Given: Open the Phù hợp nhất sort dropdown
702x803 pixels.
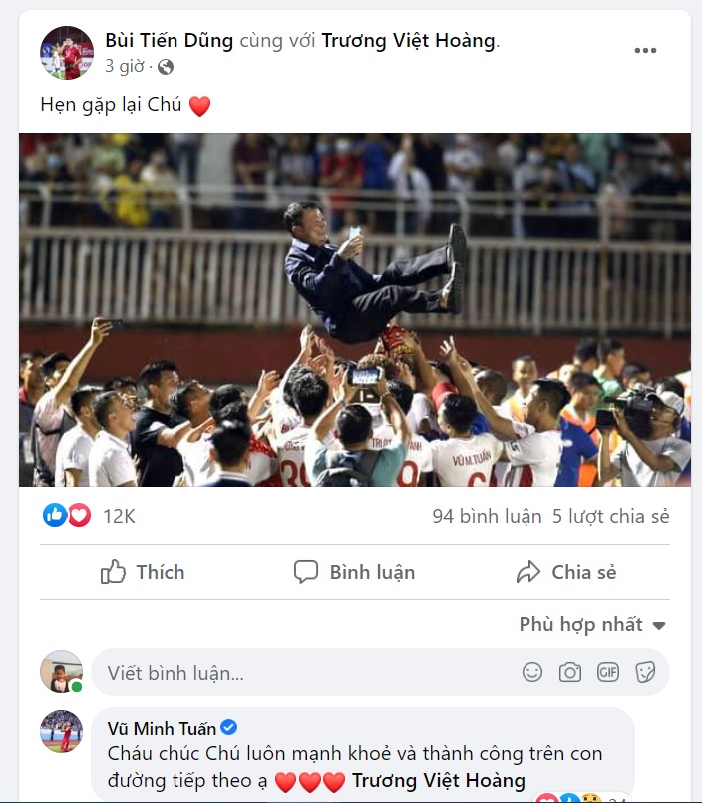Looking at the screenshot, I should (592, 625).
